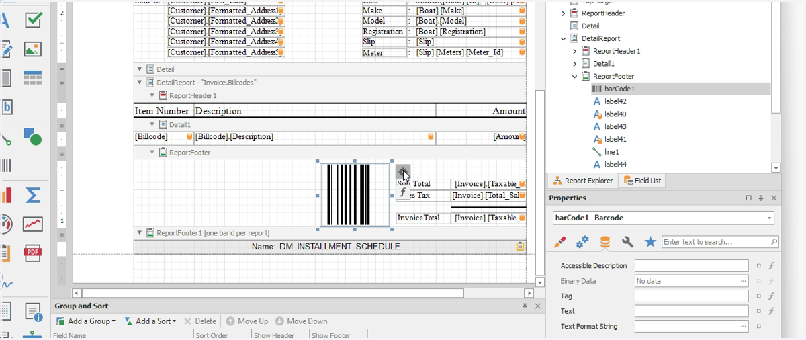The height and width of the screenshot is (340, 806).
Task: Open Add a Sort dropdown
Action: (x=150, y=321)
